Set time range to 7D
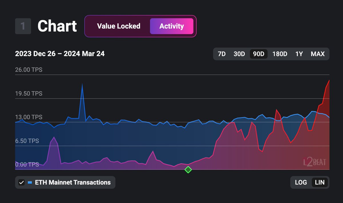Screen dimensions: 343x203 (222, 54)
